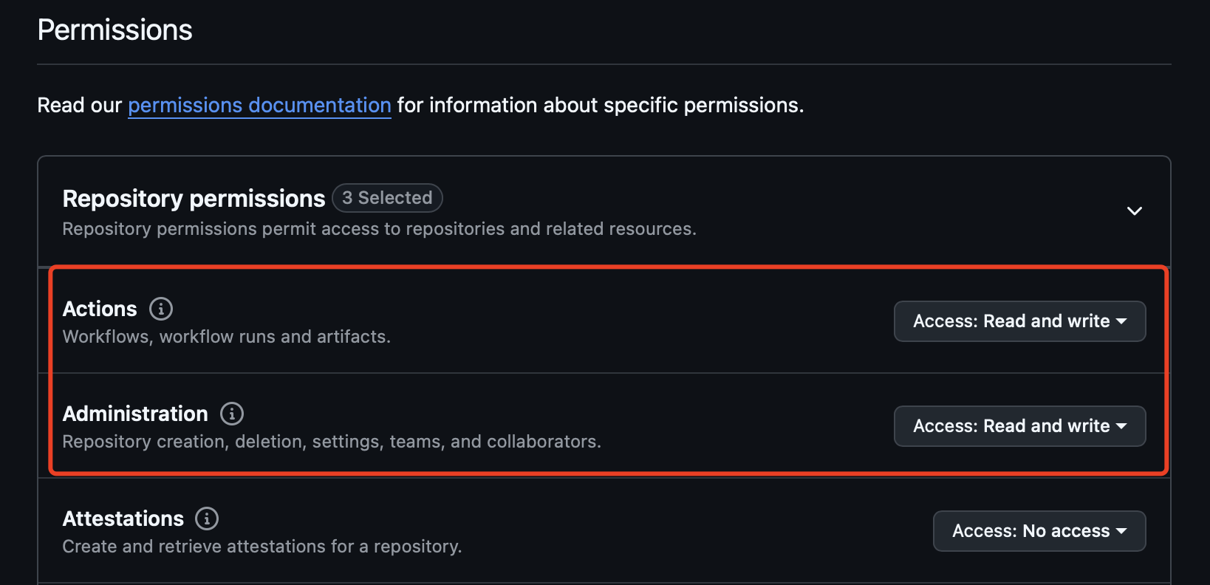Change Administration access via its dropdown
Image resolution: width=1210 pixels, height=585 pixels.
click(x=1019, y=426)
